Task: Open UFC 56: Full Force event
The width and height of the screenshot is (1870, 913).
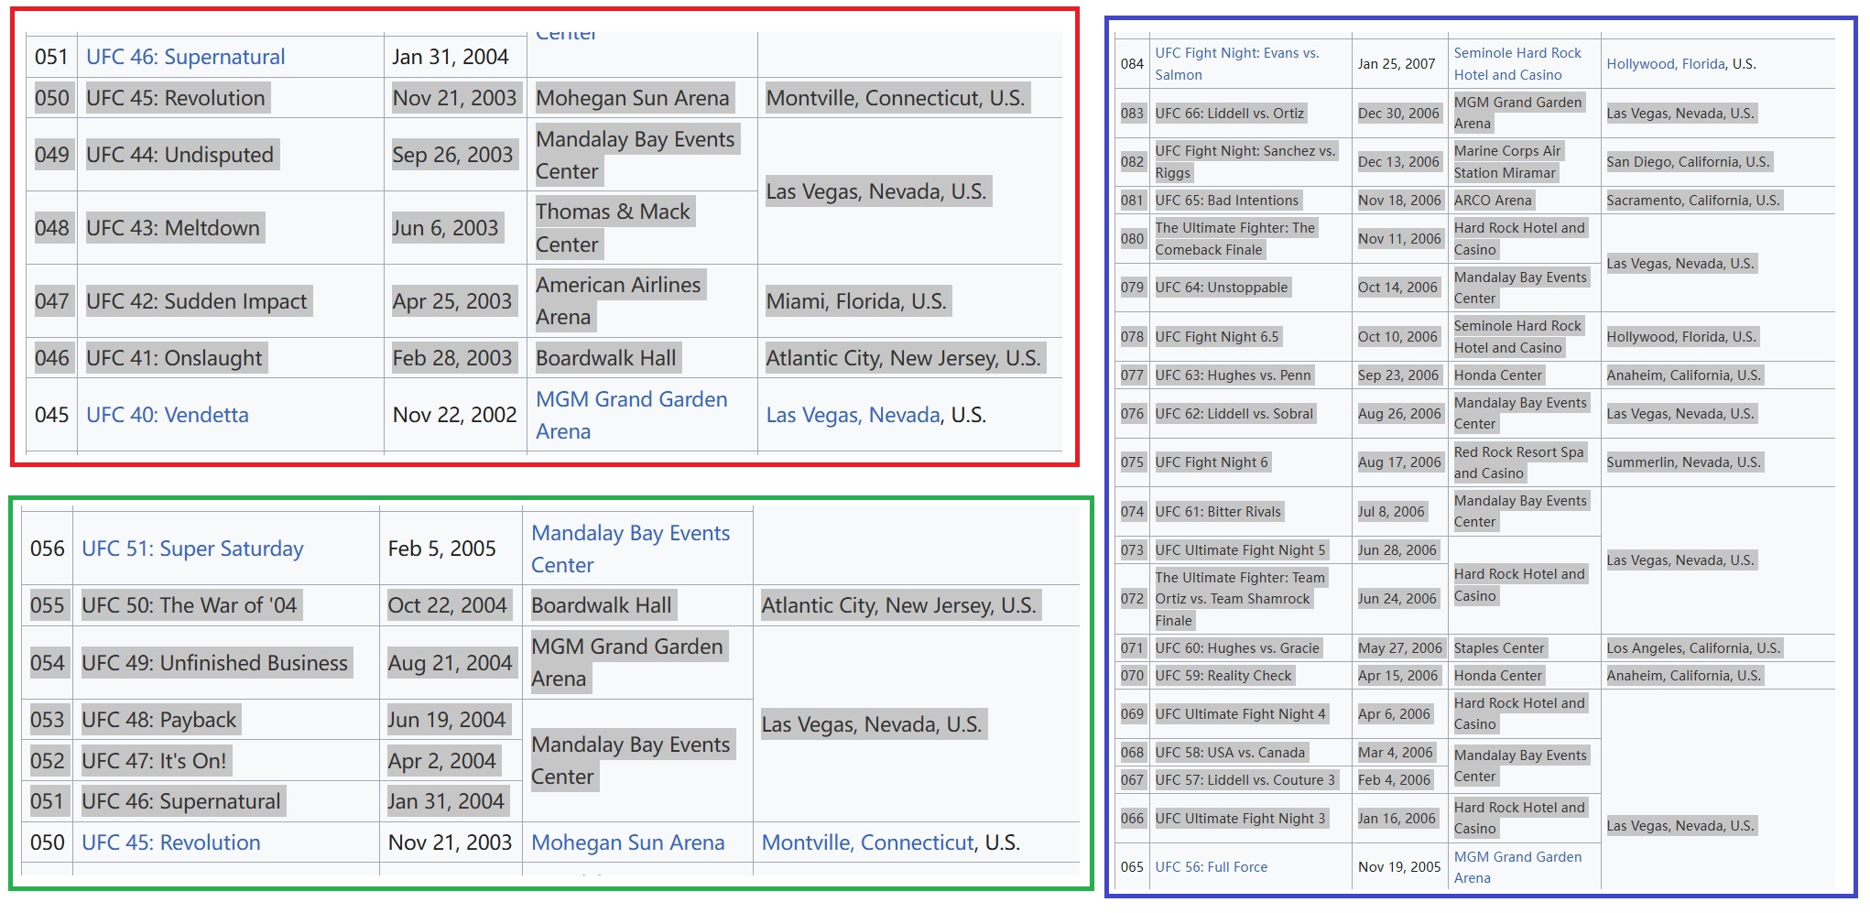Action: [1211, 866]
